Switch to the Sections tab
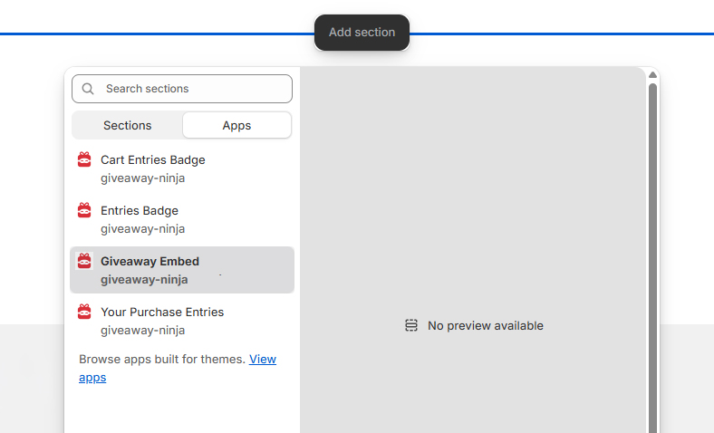Viewport: 714px width, 433px height. [127, 126]
